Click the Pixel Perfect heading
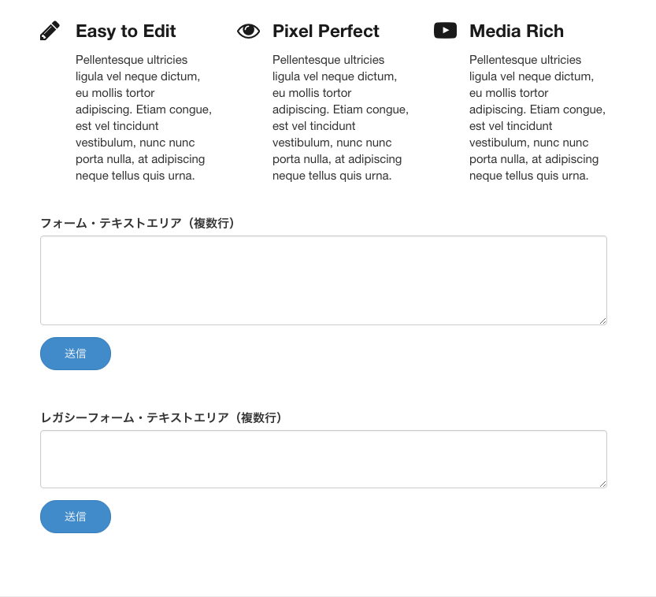The width and height of the screenshot is (656, 597). (x=325, y=31)
